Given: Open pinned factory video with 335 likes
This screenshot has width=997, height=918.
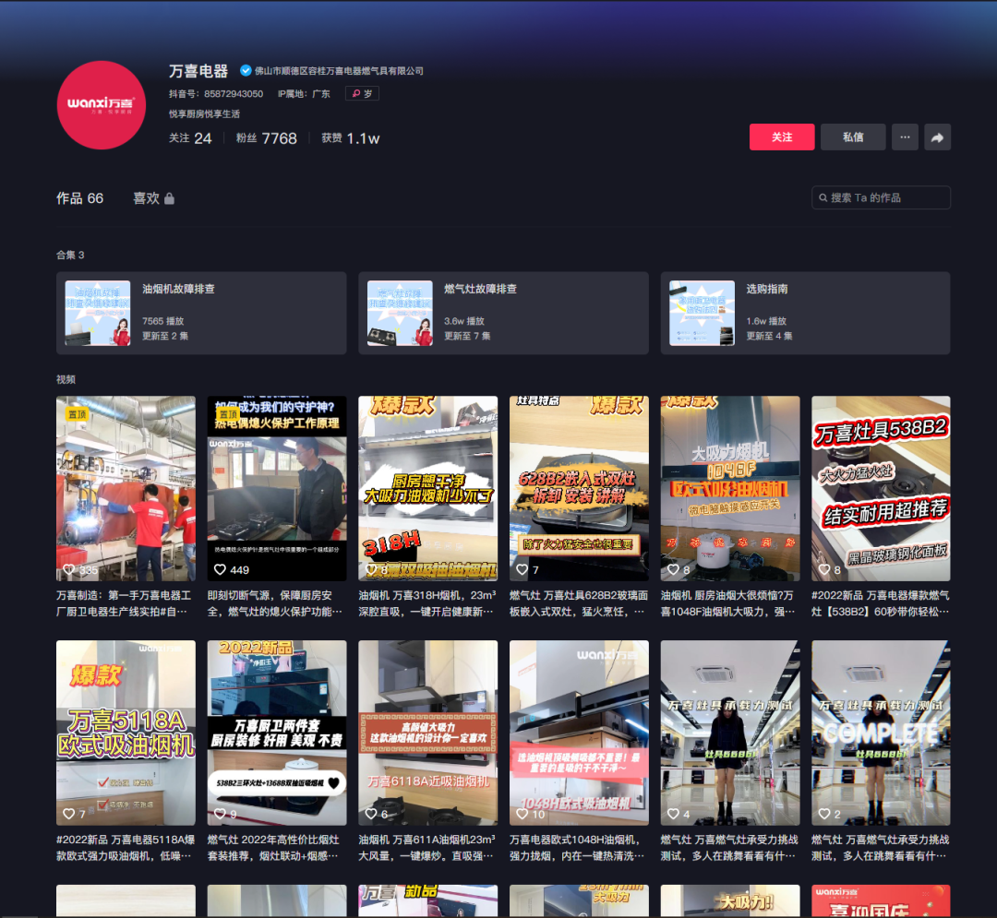Looking at the screenshot, I should 126,489.
